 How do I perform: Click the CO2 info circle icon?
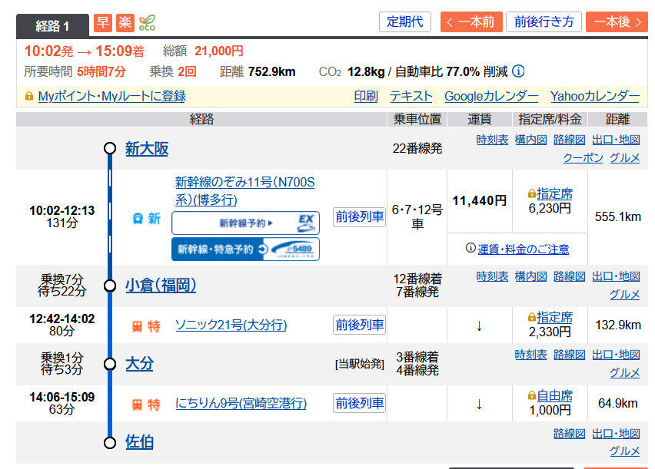click(x=518, y=71)
